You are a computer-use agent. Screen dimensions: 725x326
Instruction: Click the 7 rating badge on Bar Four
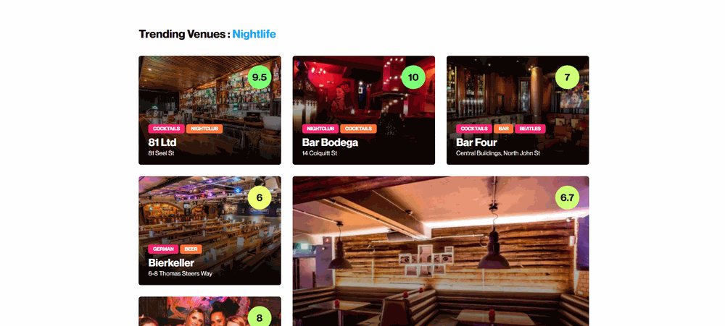tap(568, 77)
